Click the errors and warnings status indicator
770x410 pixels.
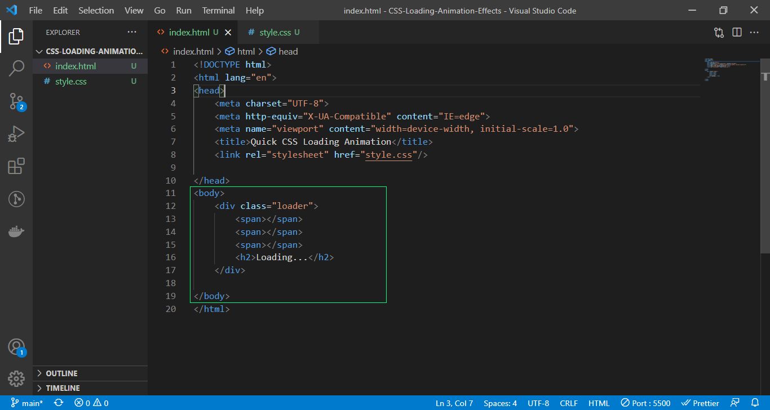(x=91, y=403)
